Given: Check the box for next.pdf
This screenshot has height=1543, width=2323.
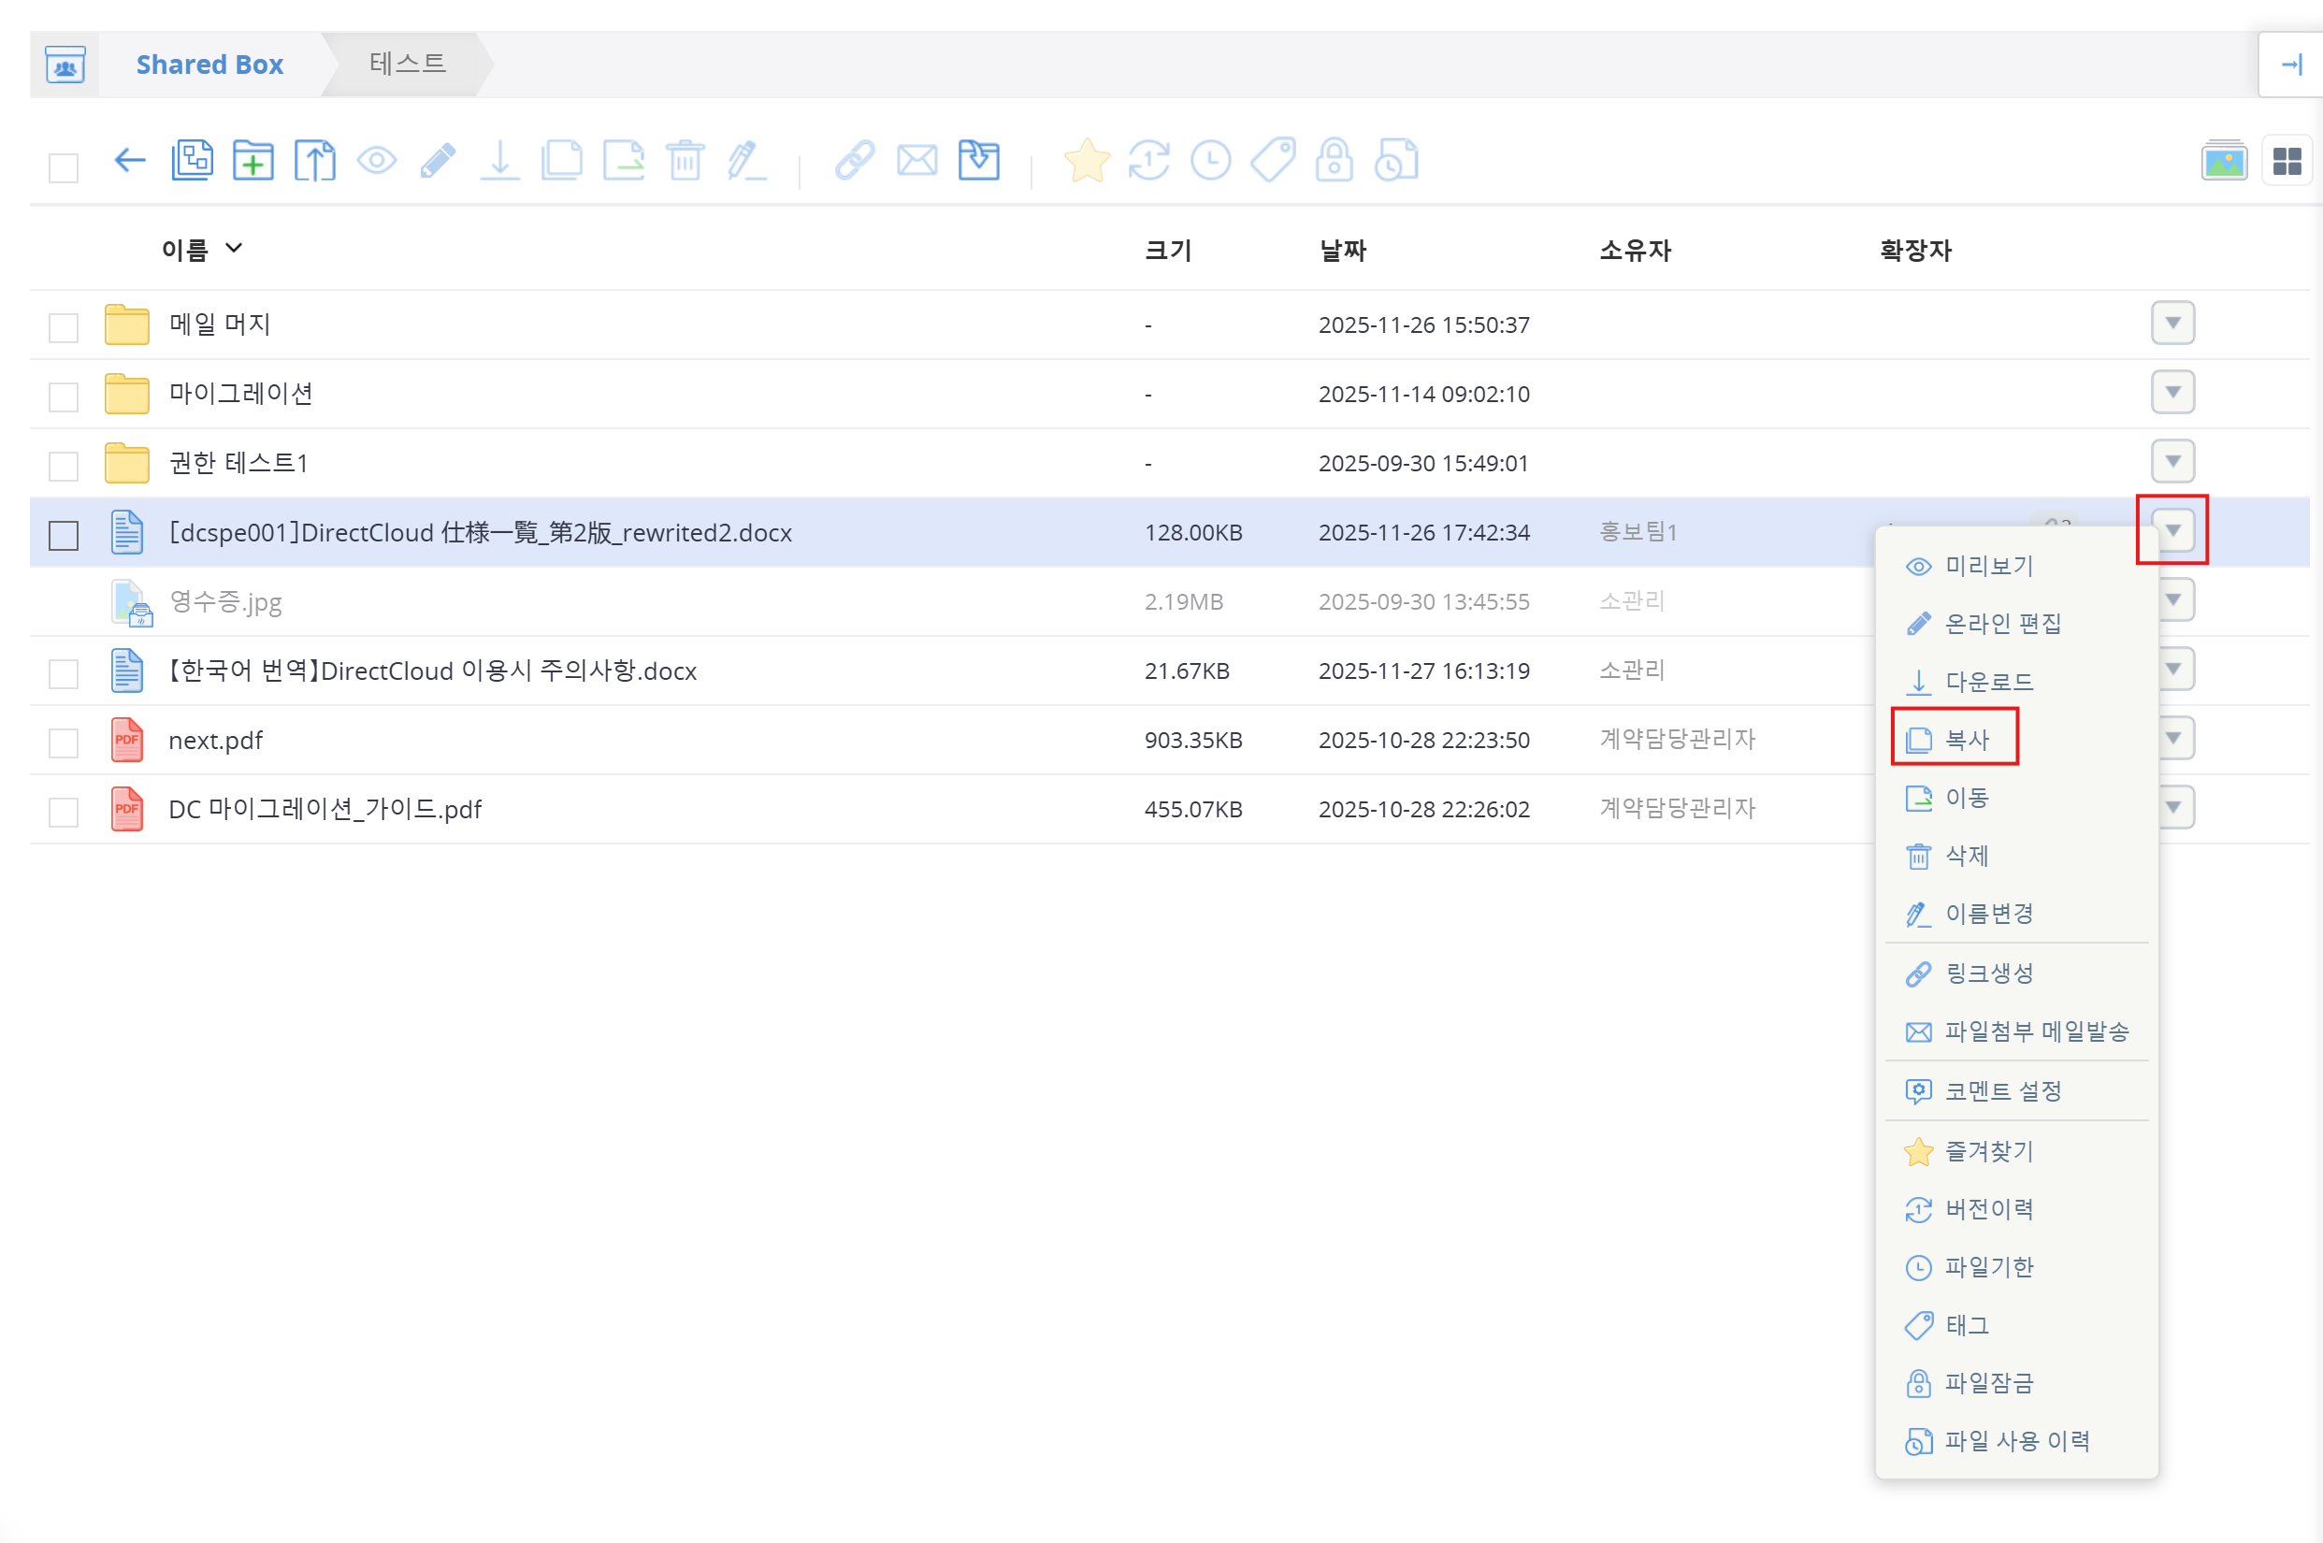Looking at the screenshot, I should 64,742.
